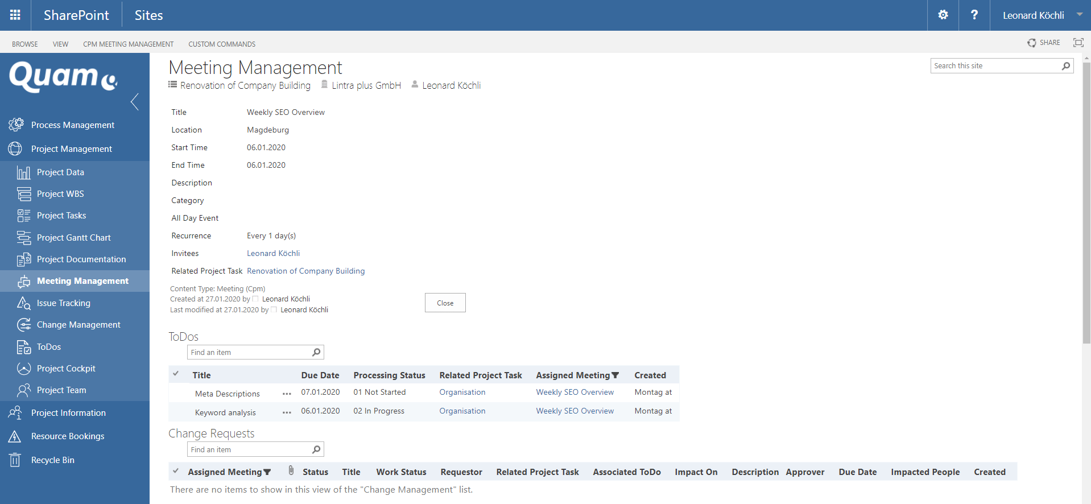The height and width of the screenshot is (504, 1091).
Task: Open the settings gear menu
Action: click(943, 15)
